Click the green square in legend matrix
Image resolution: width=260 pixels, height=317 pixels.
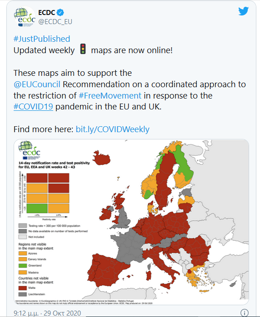37,208
